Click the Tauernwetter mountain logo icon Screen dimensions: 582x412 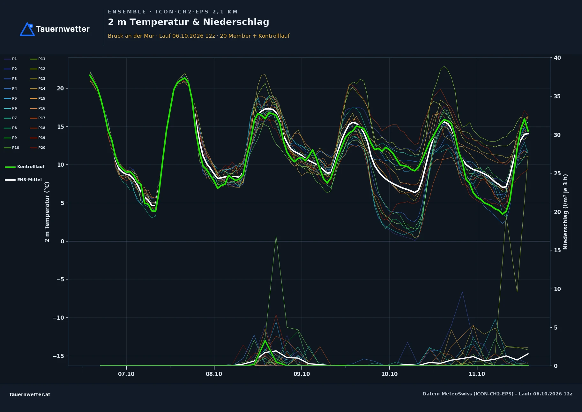[27, 29]
